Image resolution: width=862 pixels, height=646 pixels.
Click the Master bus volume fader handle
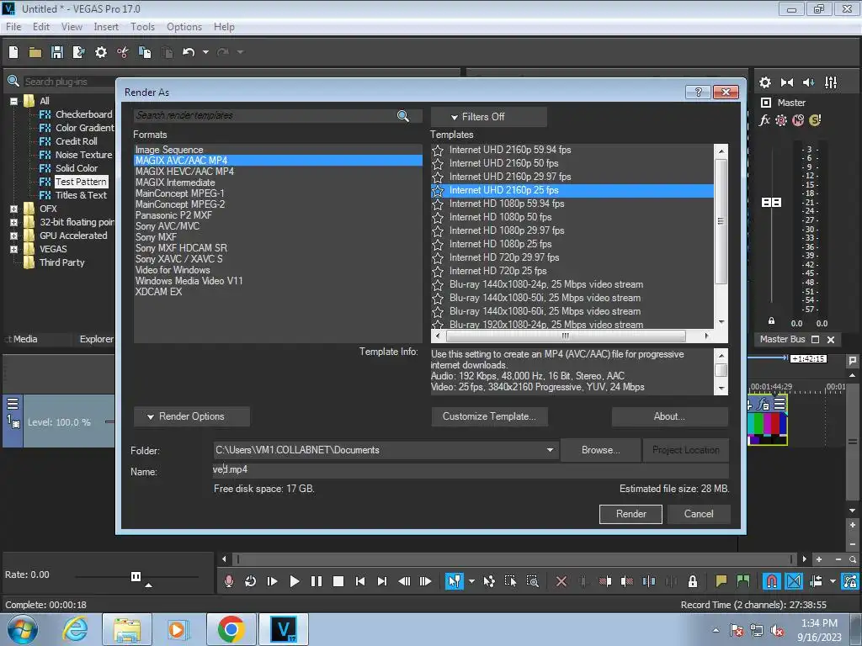[771, 203]
